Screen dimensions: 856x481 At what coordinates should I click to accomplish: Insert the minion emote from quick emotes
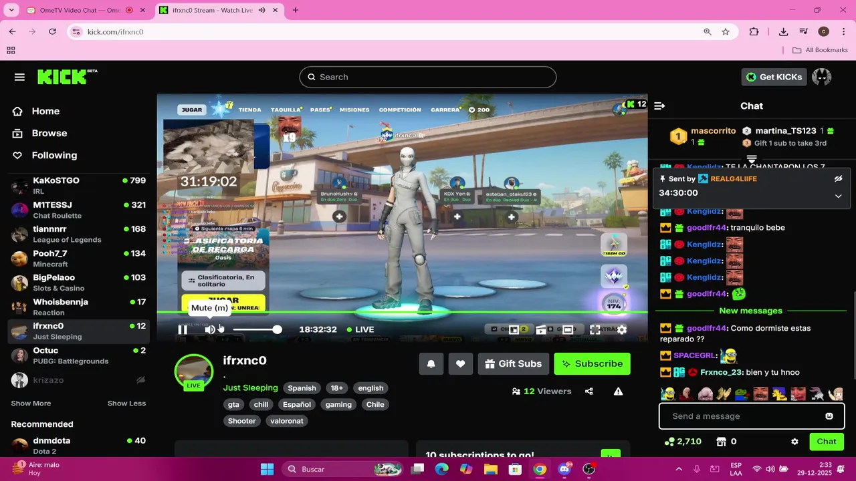(x=667, y=394)
